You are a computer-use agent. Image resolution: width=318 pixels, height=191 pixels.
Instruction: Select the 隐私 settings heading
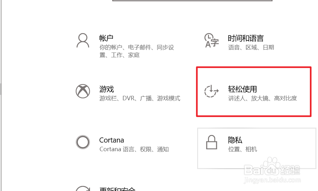pos(235,140)
